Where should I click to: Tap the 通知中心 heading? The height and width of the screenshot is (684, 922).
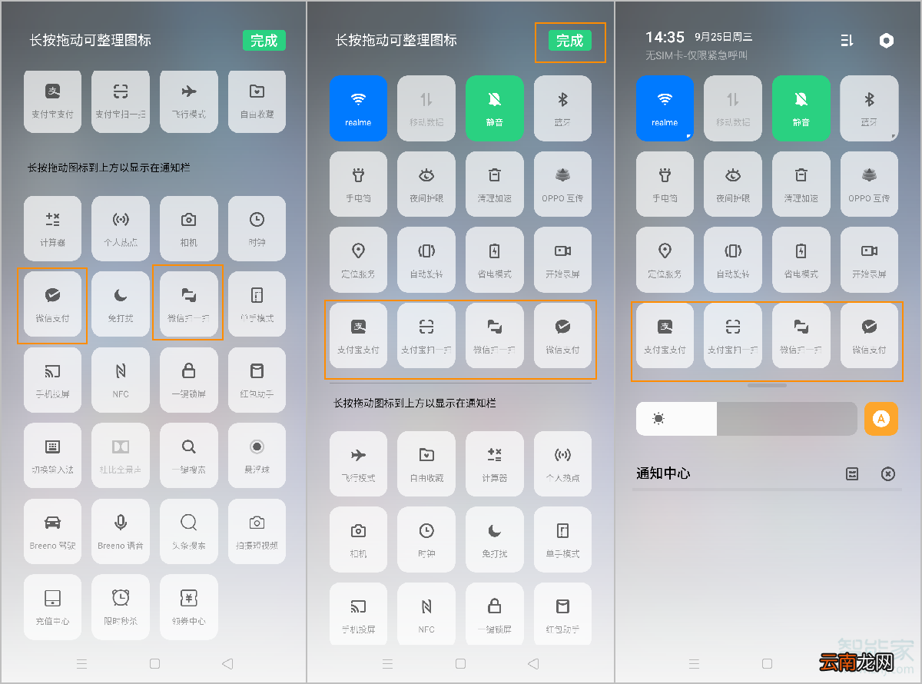coord(663,473)
